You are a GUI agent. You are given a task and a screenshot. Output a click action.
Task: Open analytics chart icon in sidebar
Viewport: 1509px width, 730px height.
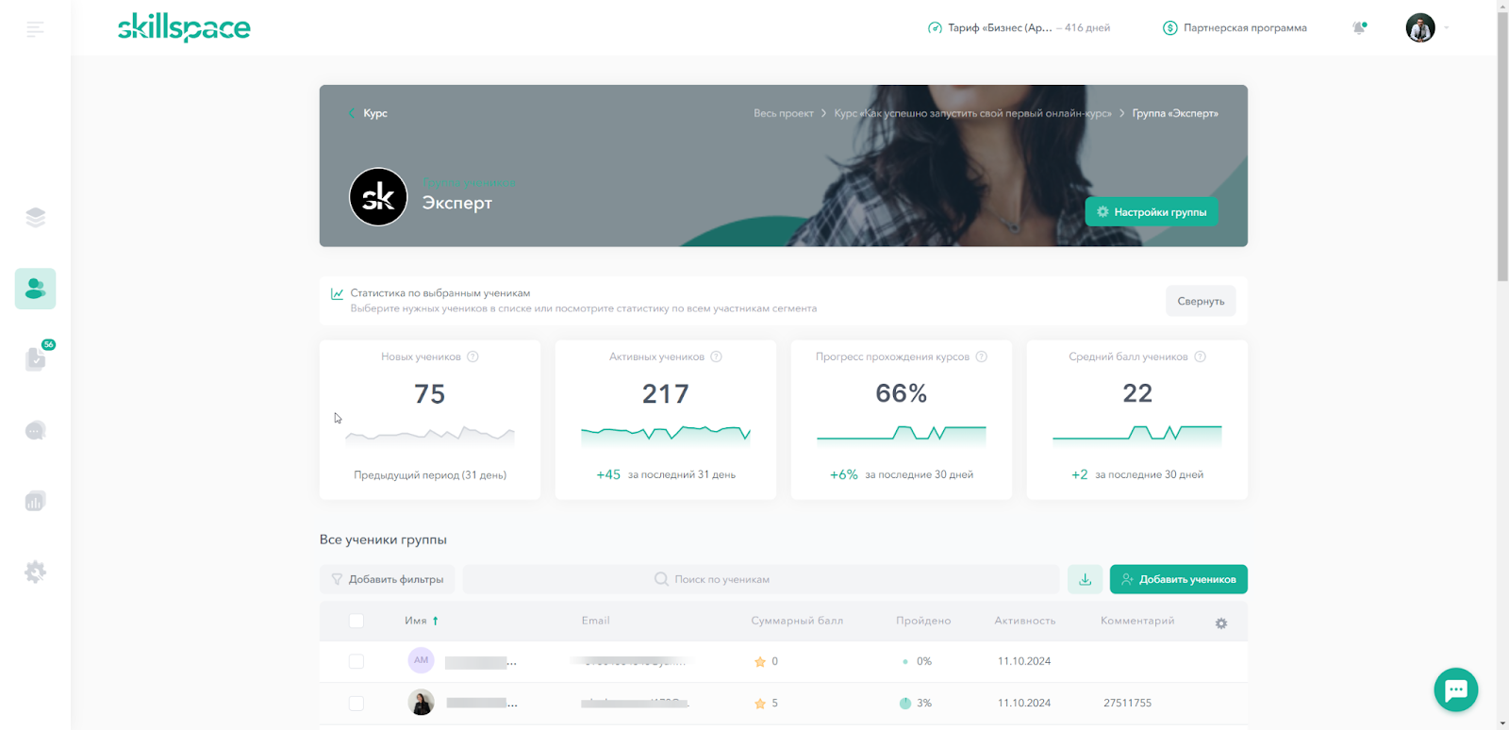[x=35, y=501]
